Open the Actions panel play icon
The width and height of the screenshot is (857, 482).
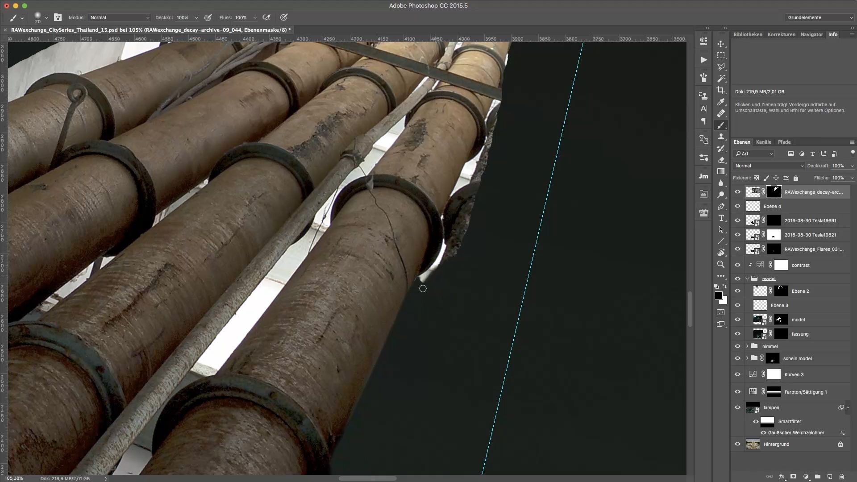pyautogui.click(x=704, y=60)
